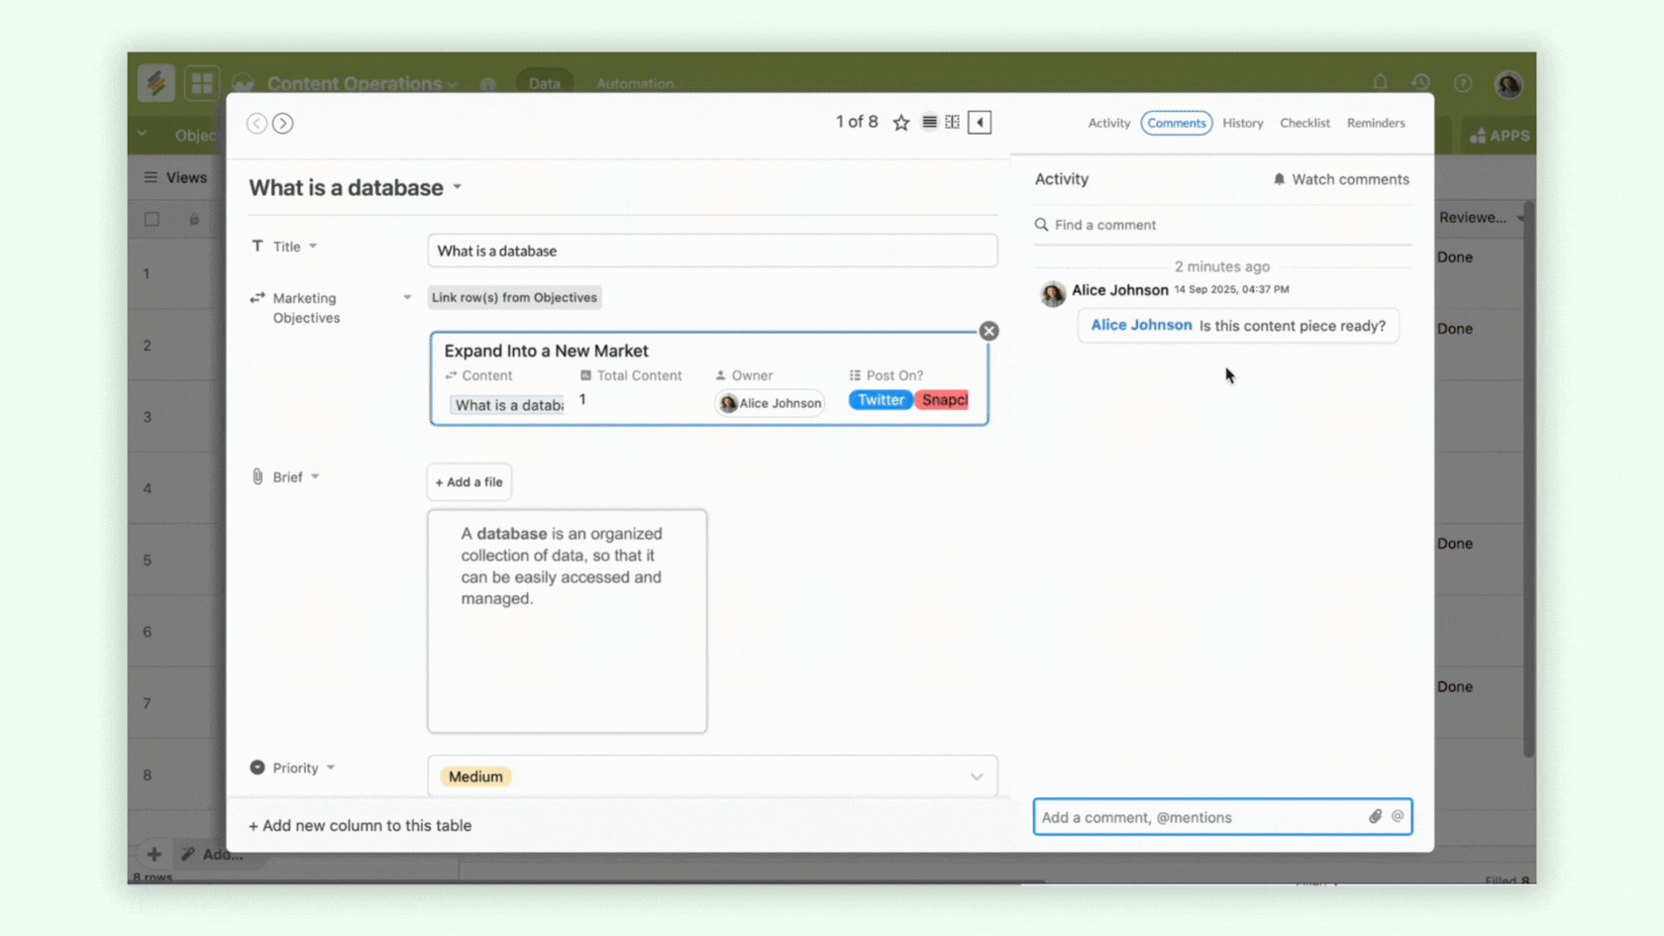1664x936 pixels.
Task: Star this row as favorite
Action: [900, 123]
